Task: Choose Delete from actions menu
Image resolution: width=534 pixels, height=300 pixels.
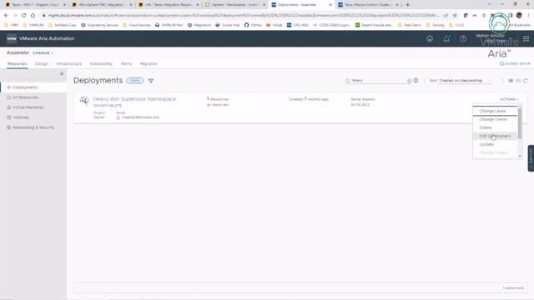Action: click(486, 127)
